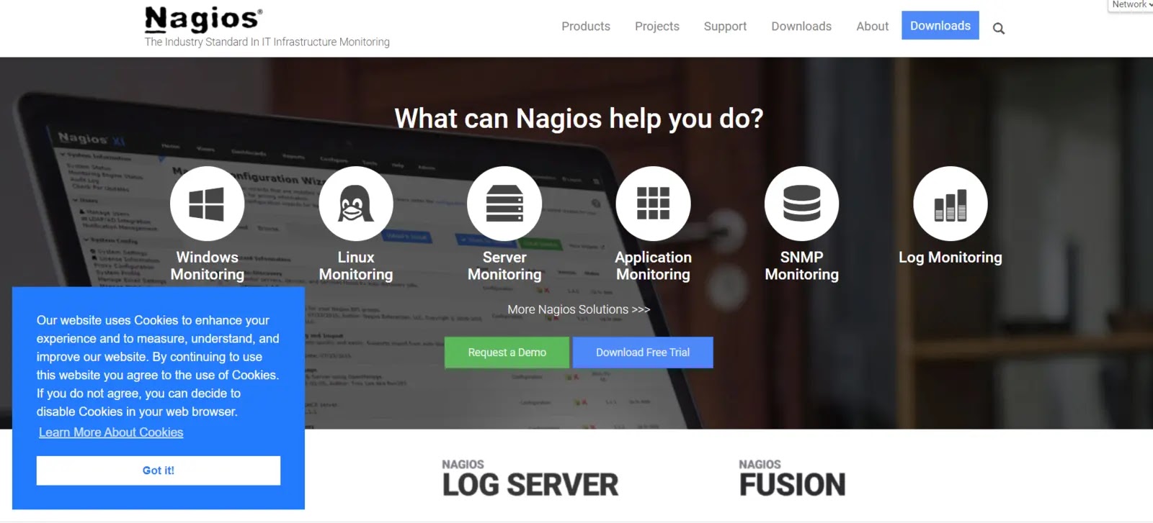Open the plain Downloads menu item
Screen dimensions: 1153x523
(801, 26)
